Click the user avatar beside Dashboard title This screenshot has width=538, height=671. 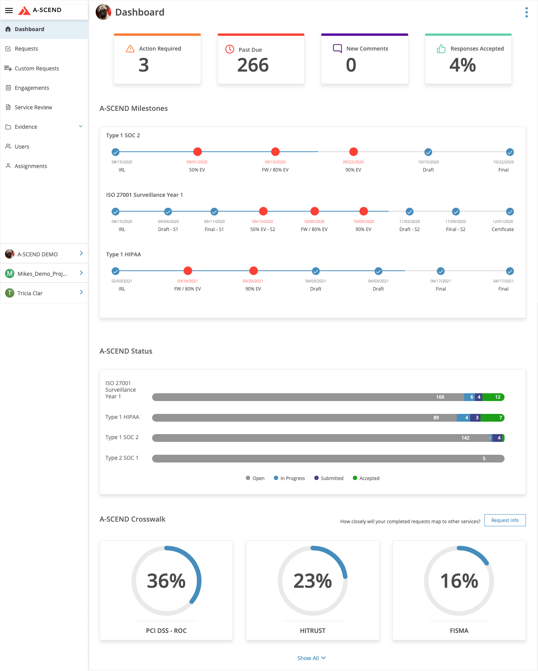[103, 12]
